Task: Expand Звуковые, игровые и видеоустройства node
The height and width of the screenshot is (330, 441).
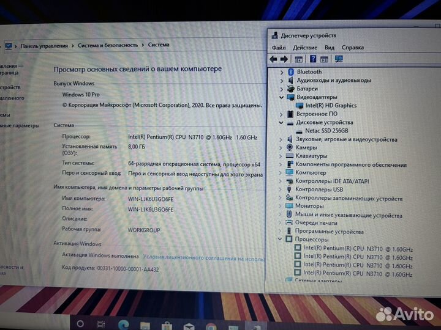Action: 281,139
